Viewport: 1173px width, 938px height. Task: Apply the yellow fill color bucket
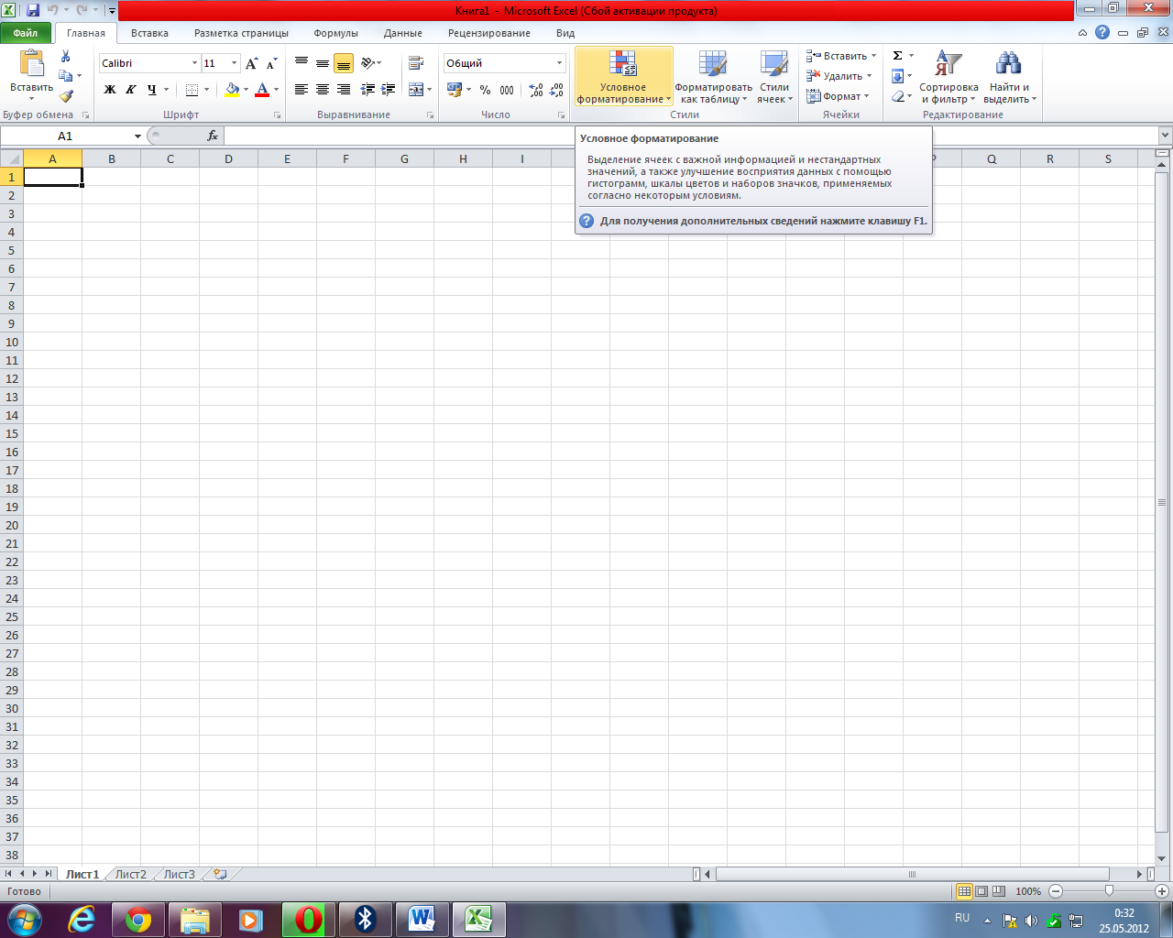point(232,90)
